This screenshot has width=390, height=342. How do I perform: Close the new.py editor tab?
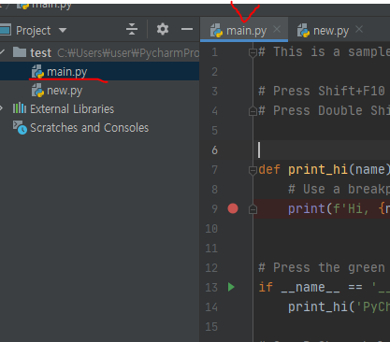coord(359,29)
